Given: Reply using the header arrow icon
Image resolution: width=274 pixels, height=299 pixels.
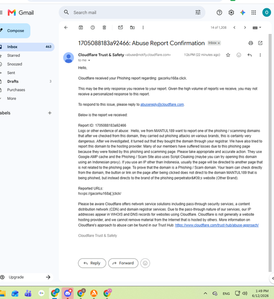Looking at the screenshot, I should (x=250, y=55).
